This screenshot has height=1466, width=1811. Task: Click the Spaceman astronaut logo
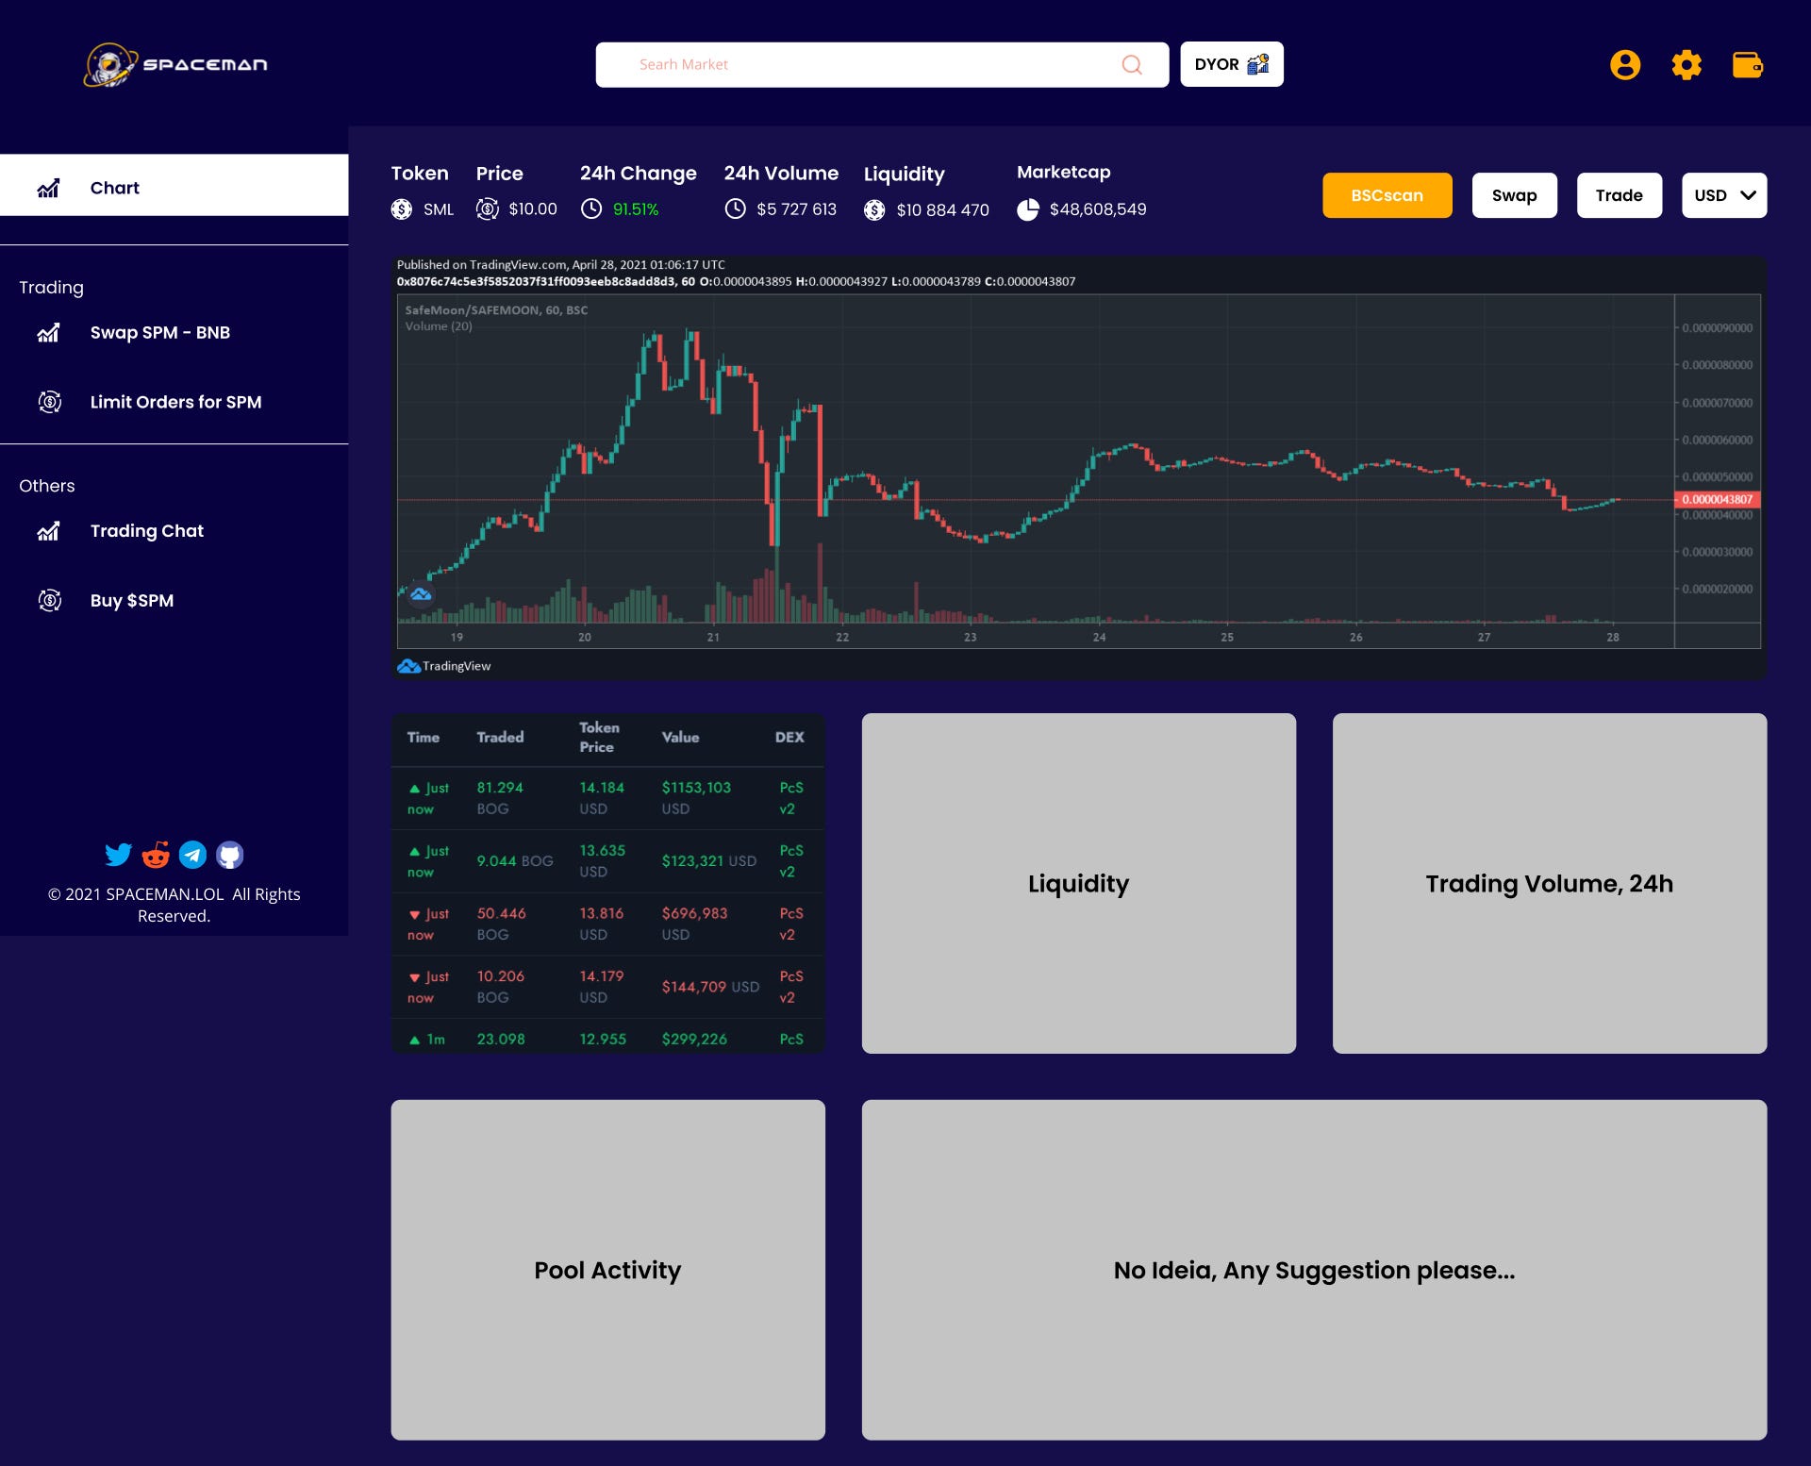110,65
